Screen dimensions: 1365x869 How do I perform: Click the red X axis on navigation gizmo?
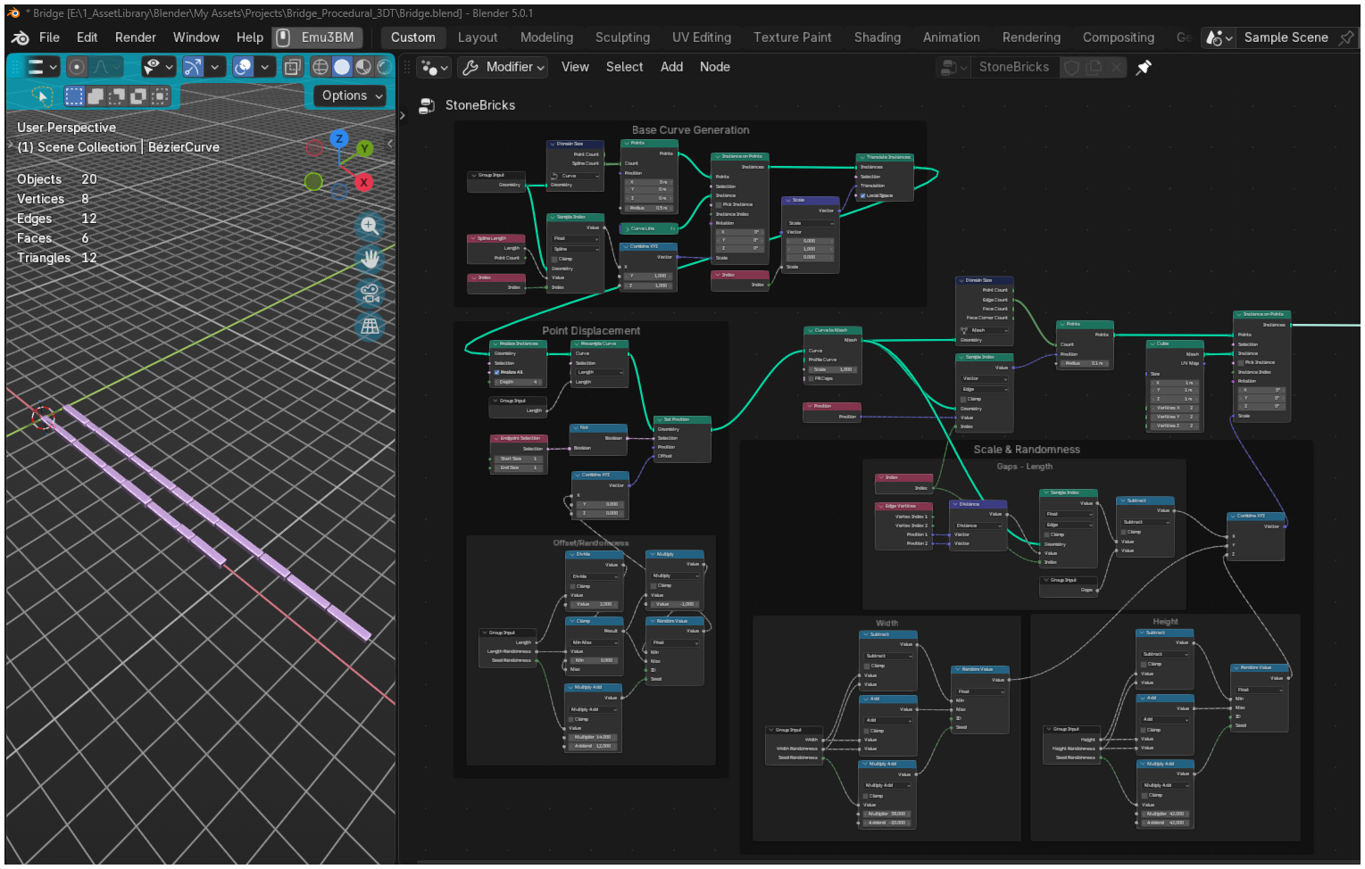tap(364, 182)
